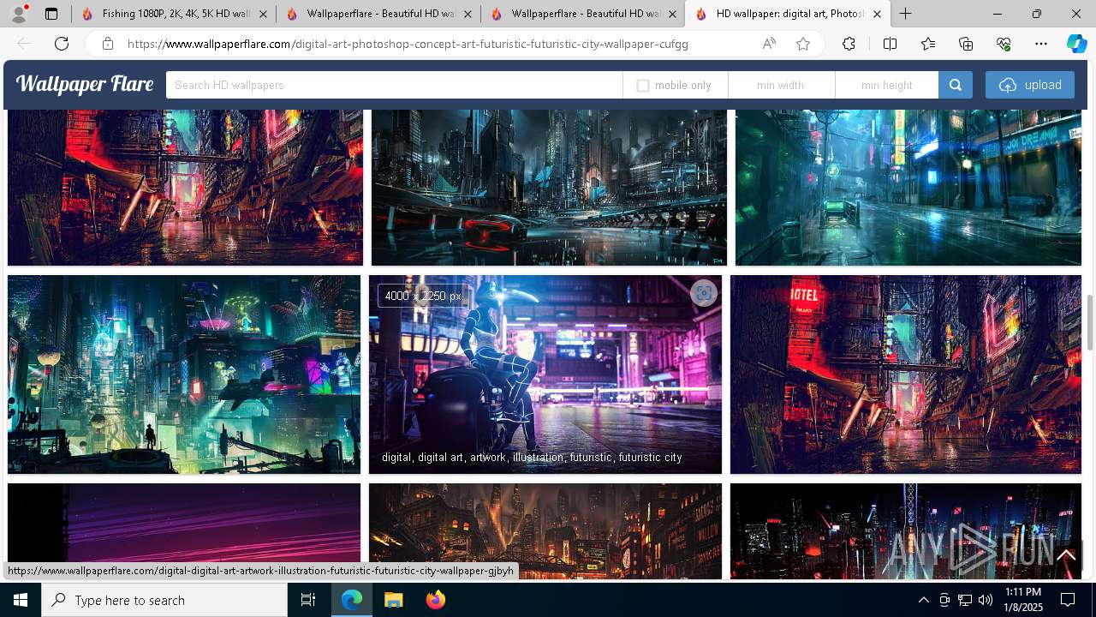Screen dimensions: 1096x617
Task: Click the wallpaper tags caption text
Action: click(532, 457)
